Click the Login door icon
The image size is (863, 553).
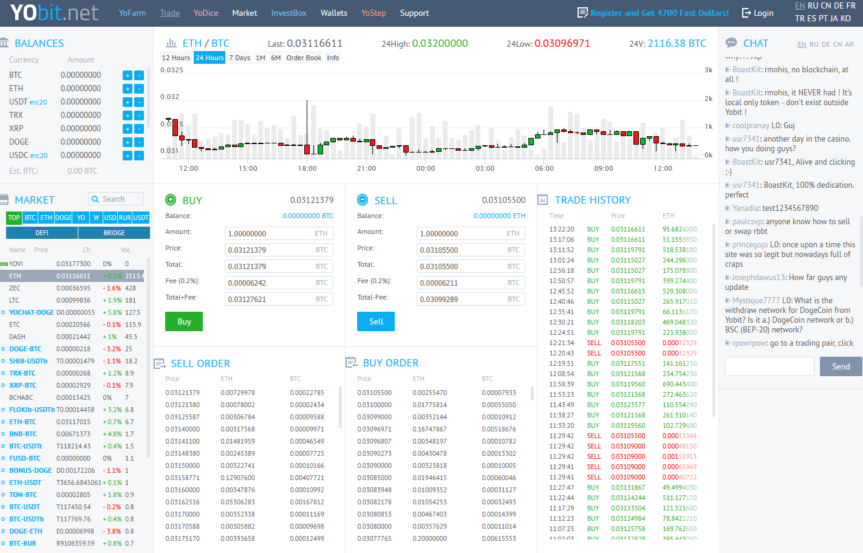pos(746,13)
